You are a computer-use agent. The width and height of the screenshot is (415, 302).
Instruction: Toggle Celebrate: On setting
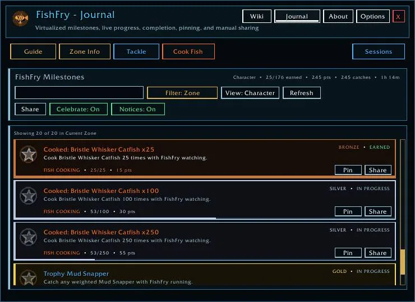click(79, 109)
